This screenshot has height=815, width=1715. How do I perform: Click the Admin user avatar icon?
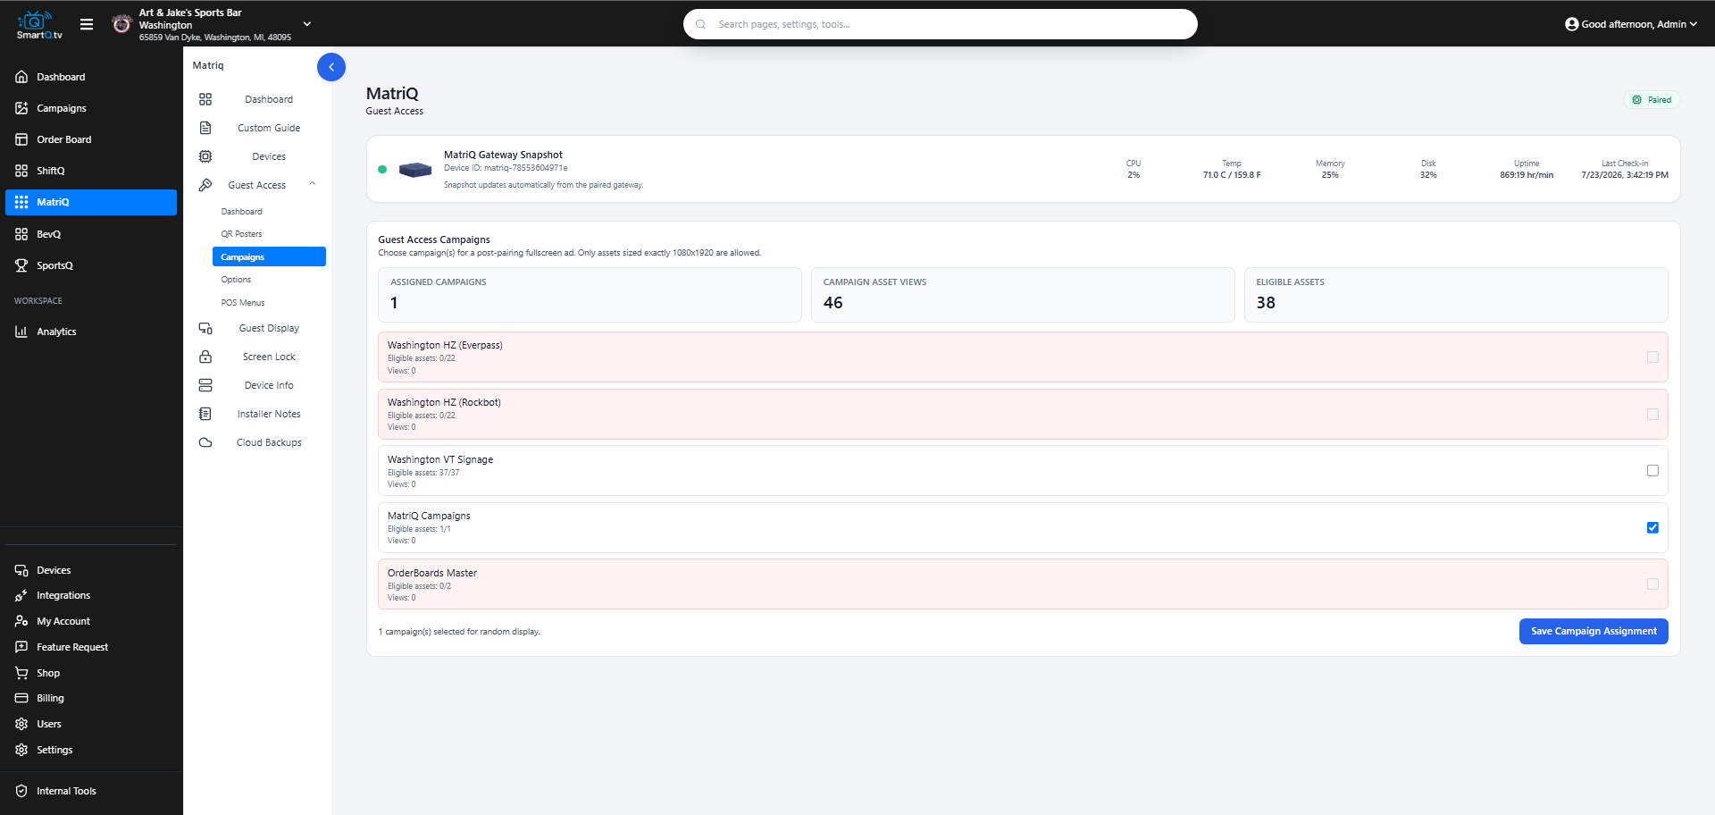click(1572, 24)
